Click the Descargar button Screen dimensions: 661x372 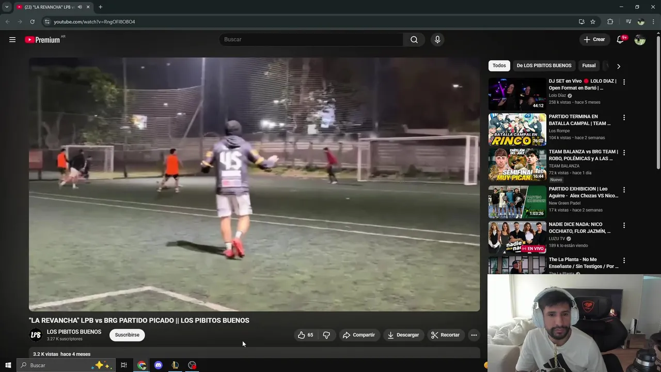click(403, 335)
